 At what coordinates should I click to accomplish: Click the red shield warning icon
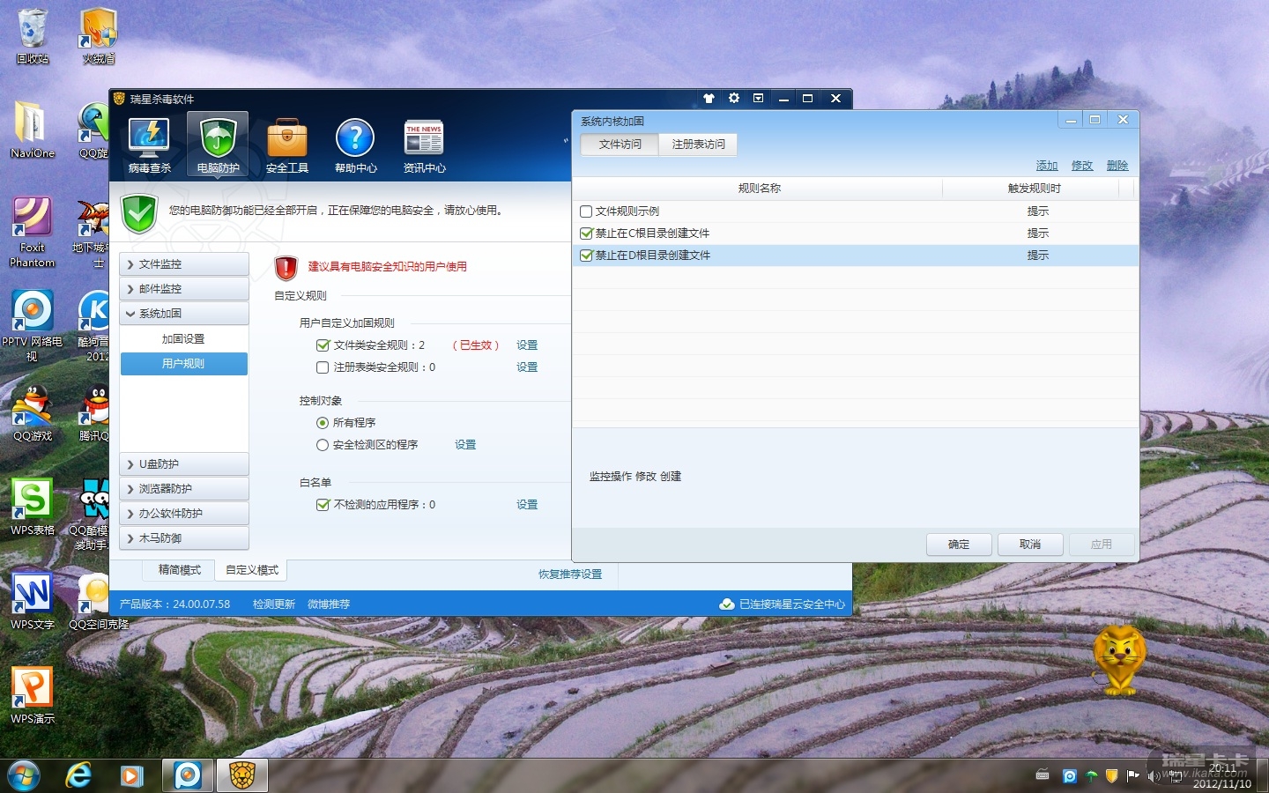pos(286,267)
